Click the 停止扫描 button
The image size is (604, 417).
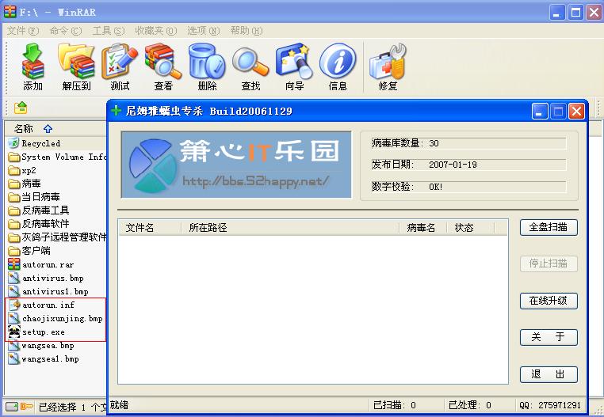[549, 263]
